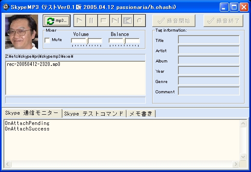Open the メモ書き tab

141,114
